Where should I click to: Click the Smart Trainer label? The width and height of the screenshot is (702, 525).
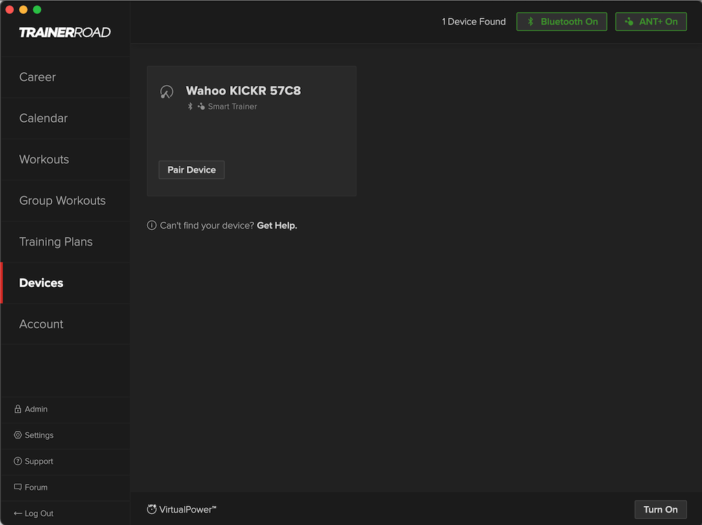tap(232, 106)
